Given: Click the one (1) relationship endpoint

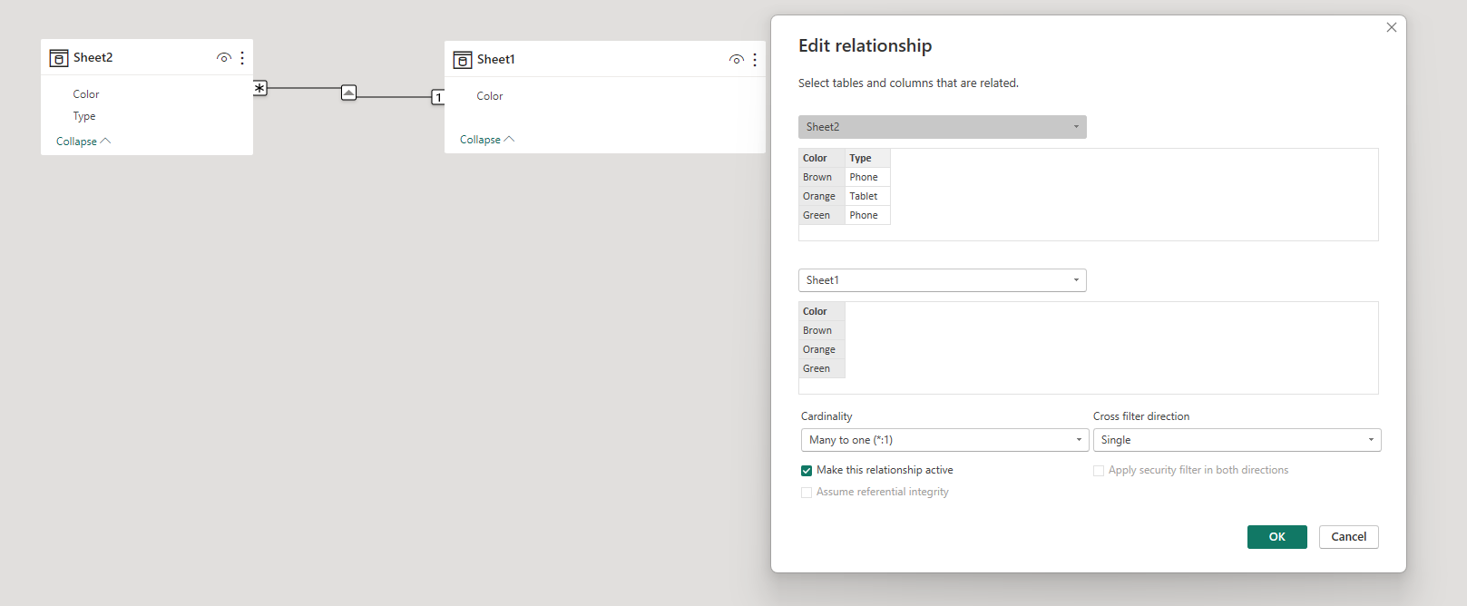Looking at the screenshot, I should (438, 97).
